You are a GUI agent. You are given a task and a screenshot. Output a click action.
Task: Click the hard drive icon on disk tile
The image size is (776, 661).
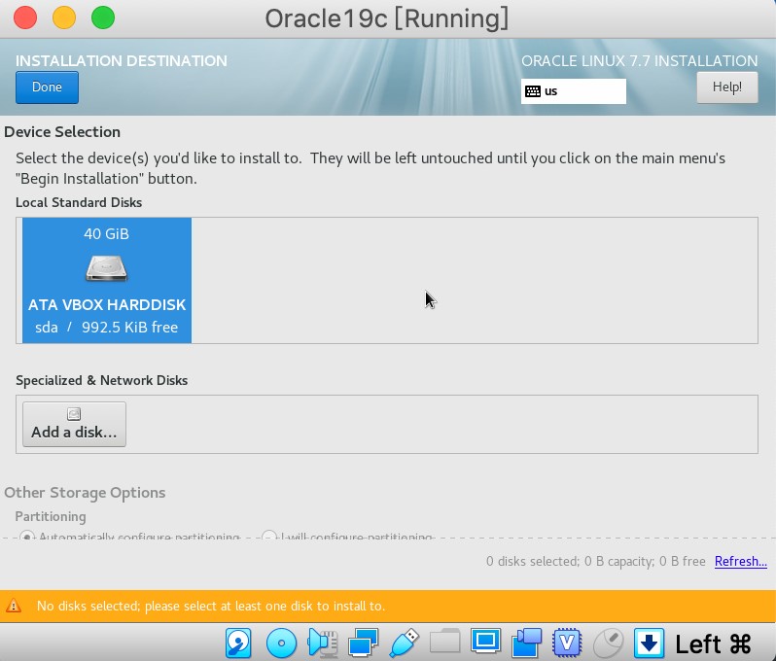[106, 267]
